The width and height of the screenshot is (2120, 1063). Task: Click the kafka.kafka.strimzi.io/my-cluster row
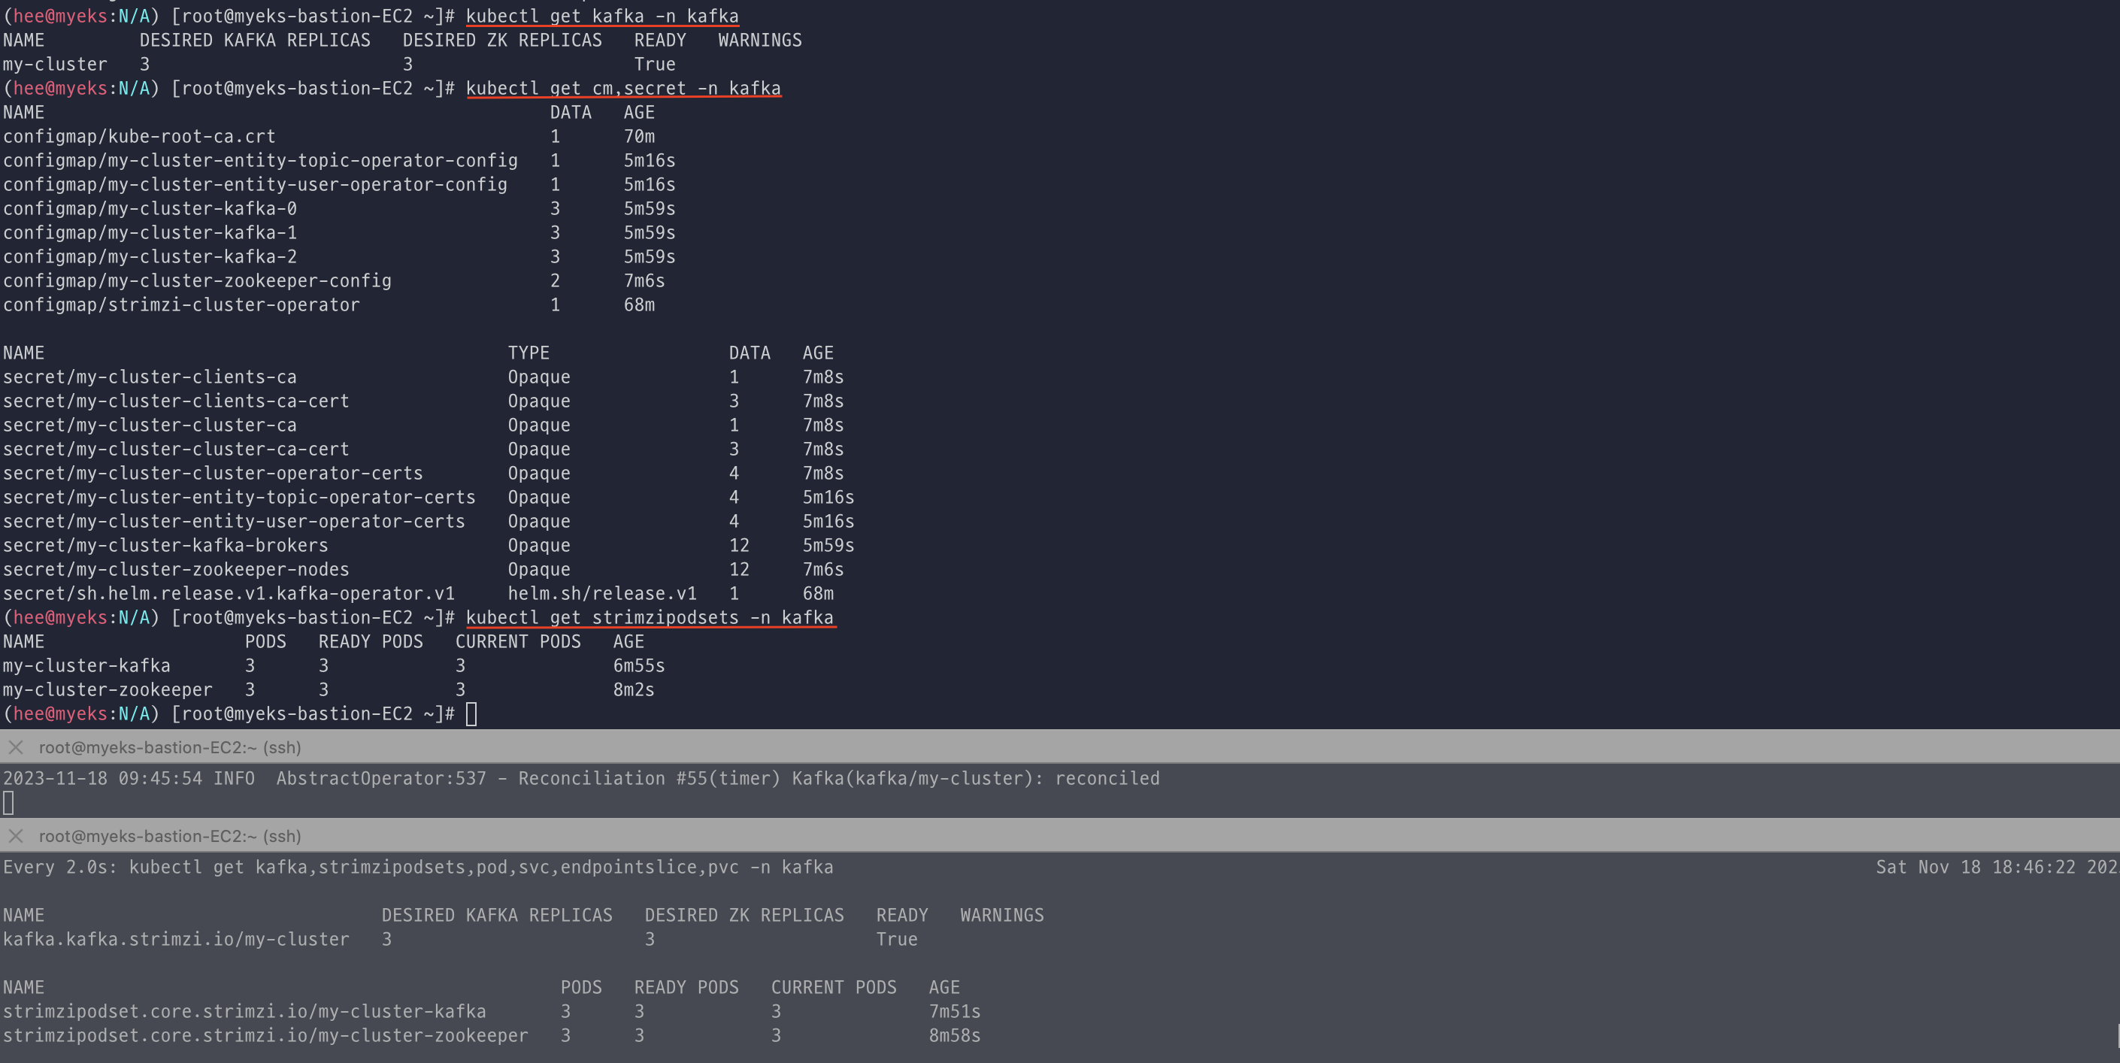click(175, 939)
